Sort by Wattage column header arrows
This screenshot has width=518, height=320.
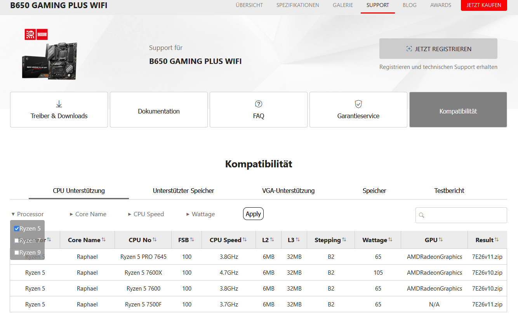pyautogui.click(x=390, y=240)
